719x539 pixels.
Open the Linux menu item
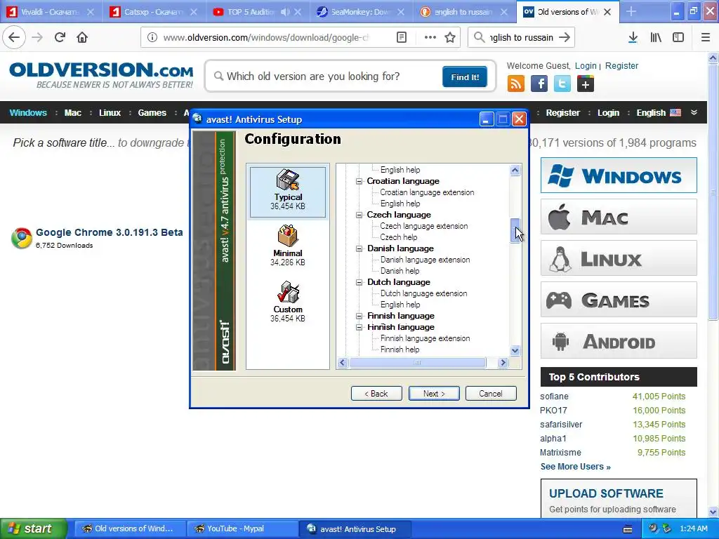110,113
